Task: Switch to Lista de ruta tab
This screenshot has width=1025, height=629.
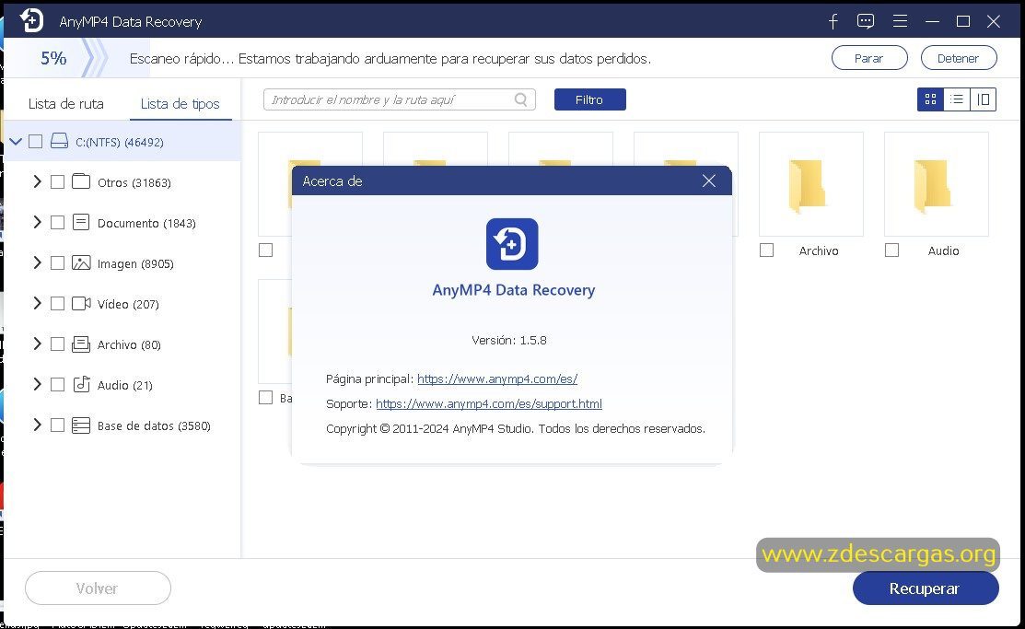Action: [x=66, y=103]
